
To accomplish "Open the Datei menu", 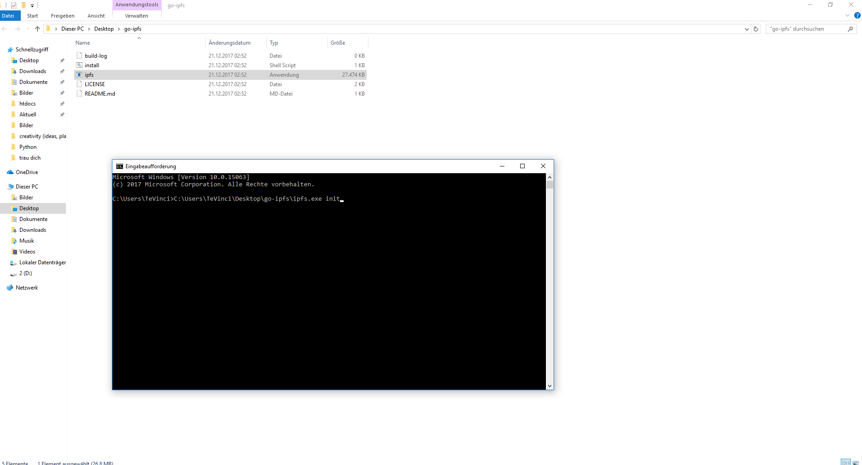I will click(x=9, y=16).
